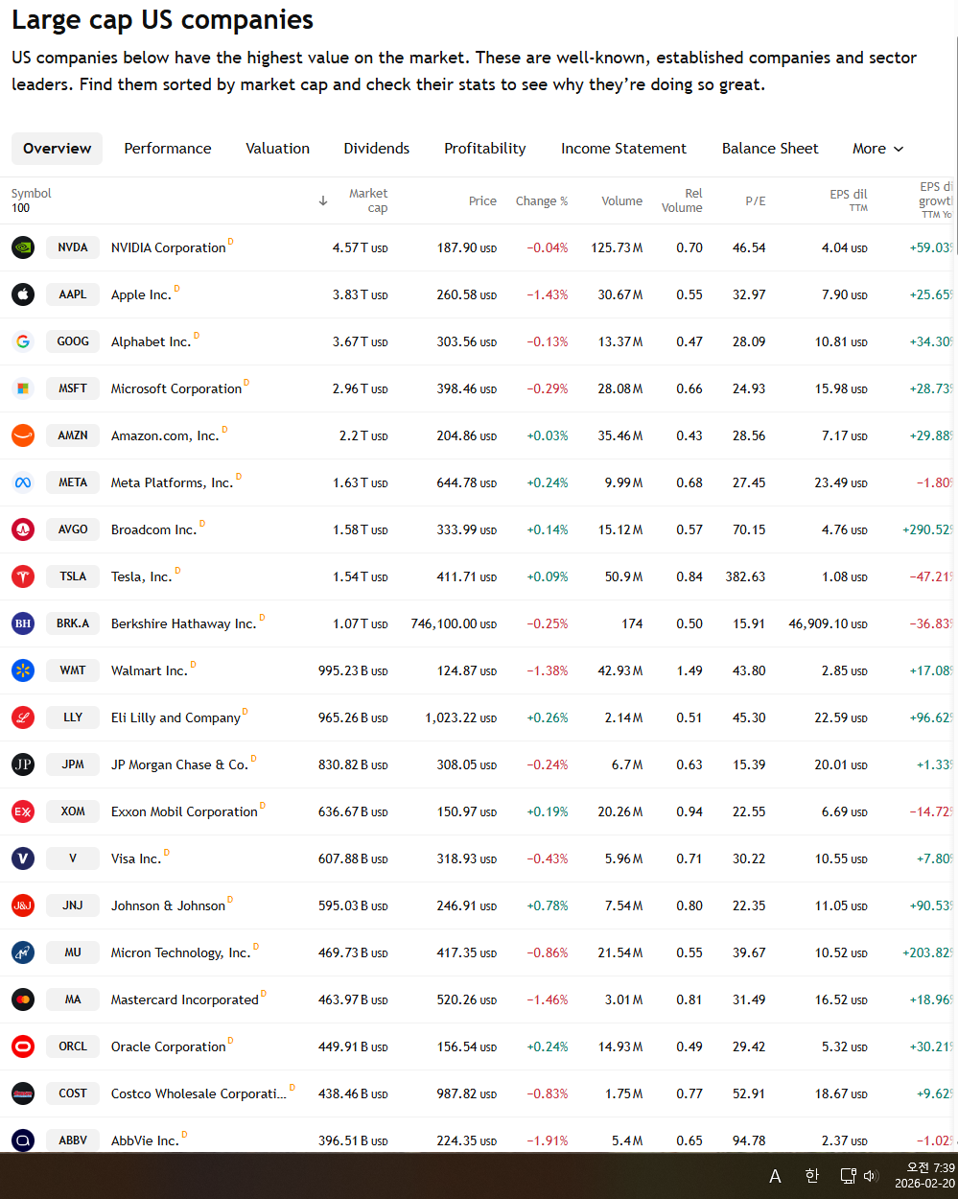Viewport: 958px width, 1199px height.
Task: Click the Apple logo icon
Action: coord(23,294)
